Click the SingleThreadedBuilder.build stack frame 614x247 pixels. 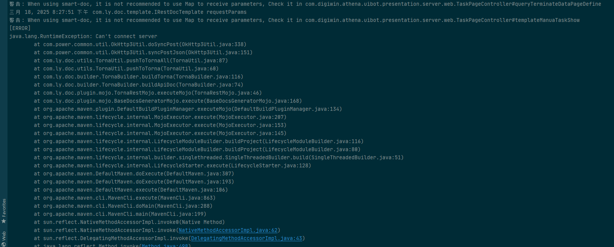click(219, 157)
